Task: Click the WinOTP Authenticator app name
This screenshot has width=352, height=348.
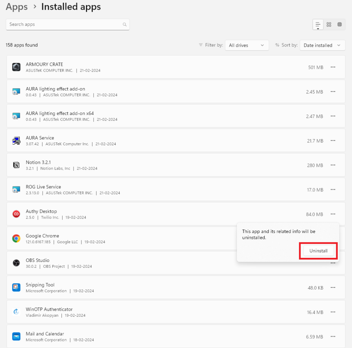Action: 49,309
